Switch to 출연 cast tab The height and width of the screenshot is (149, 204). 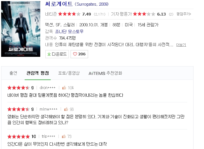pyautogui.click(x=13, y=73)
